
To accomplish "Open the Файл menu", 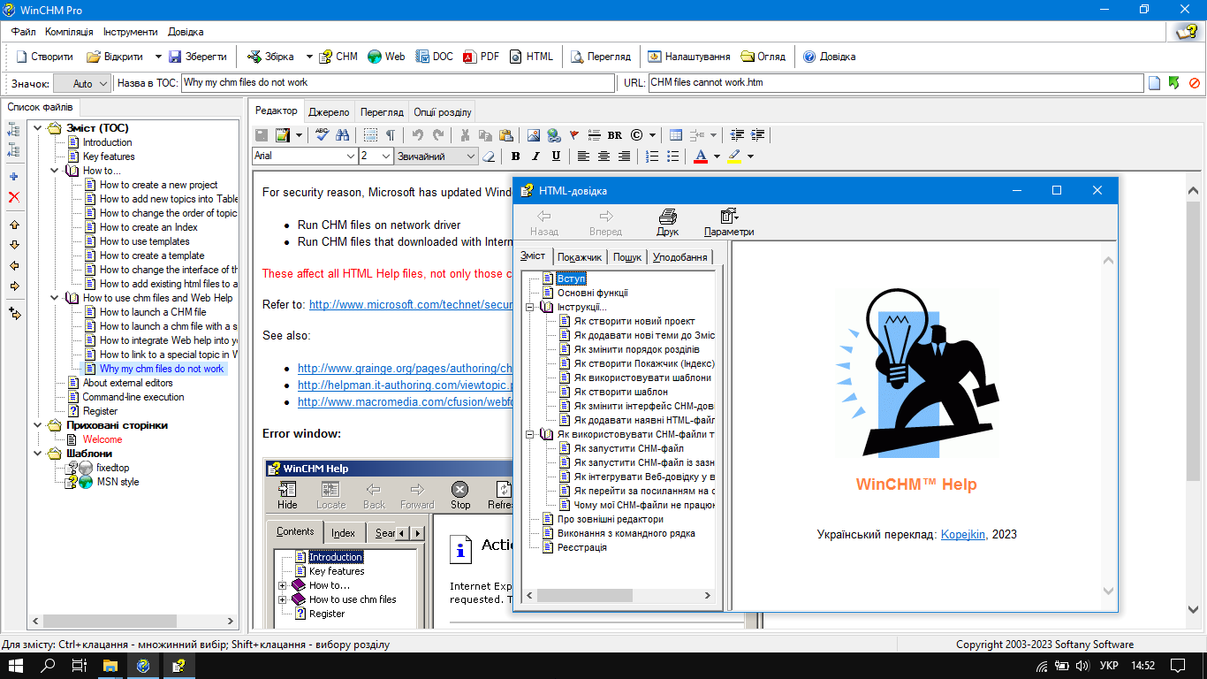I will (24, 32).
